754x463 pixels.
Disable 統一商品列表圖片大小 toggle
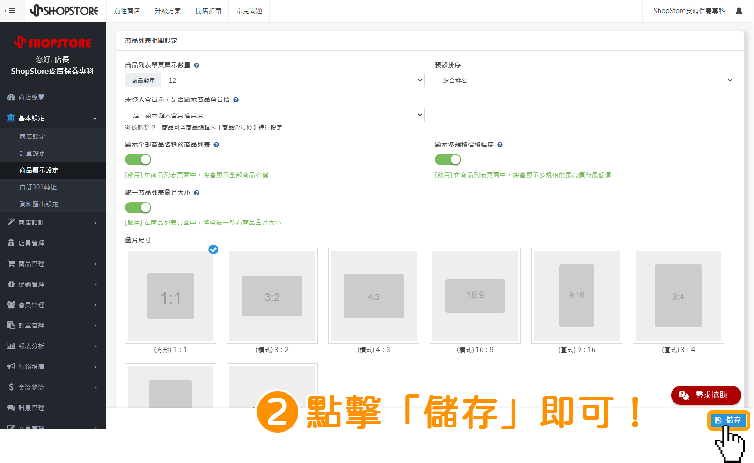click(138, 208)
